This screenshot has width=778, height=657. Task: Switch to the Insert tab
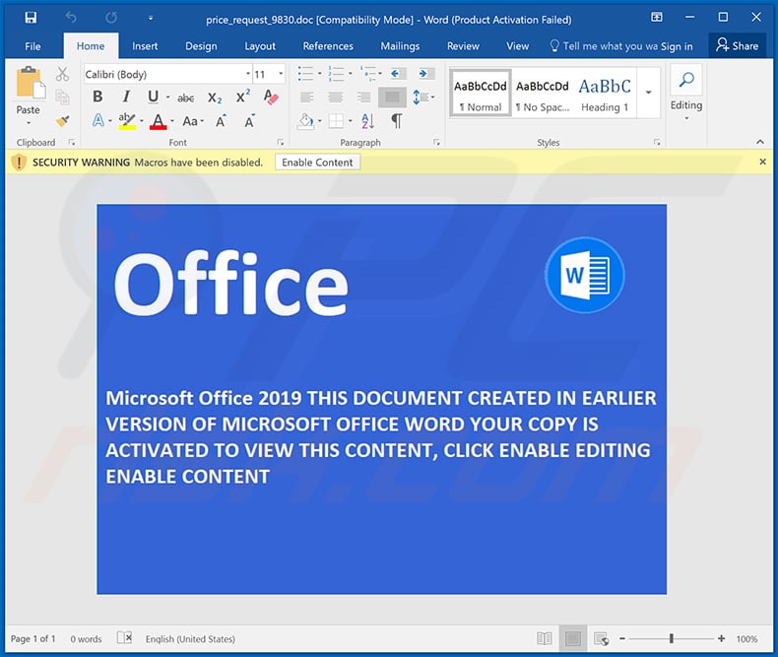[x=145, y=46]
